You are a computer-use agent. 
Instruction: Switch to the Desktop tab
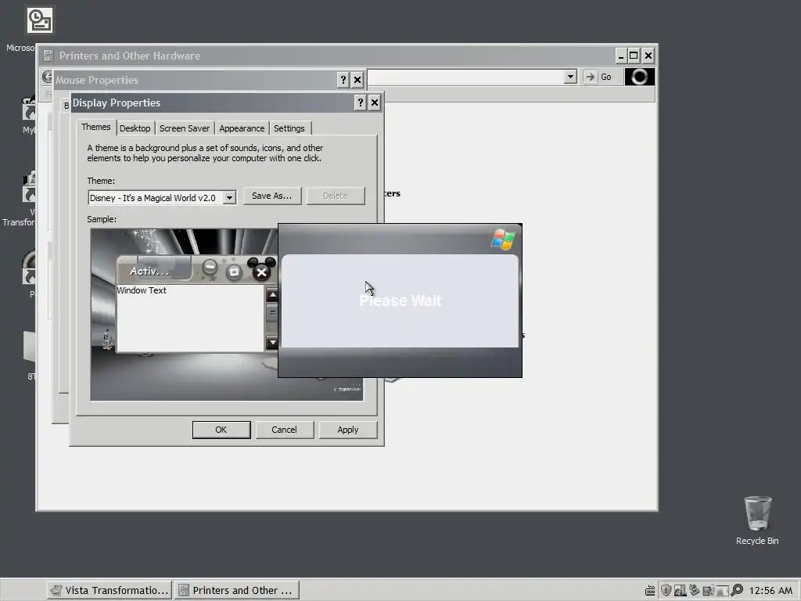(135, 128)
